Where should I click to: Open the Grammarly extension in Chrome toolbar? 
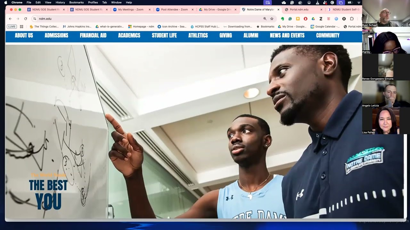pos(290,19)
